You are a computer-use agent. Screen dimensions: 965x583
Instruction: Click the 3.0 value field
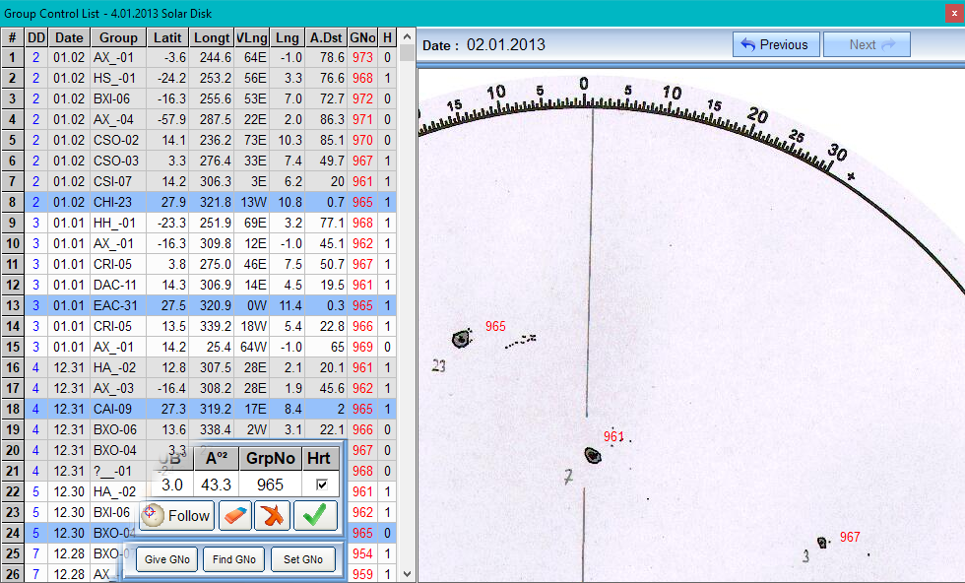tap(172, 485)
